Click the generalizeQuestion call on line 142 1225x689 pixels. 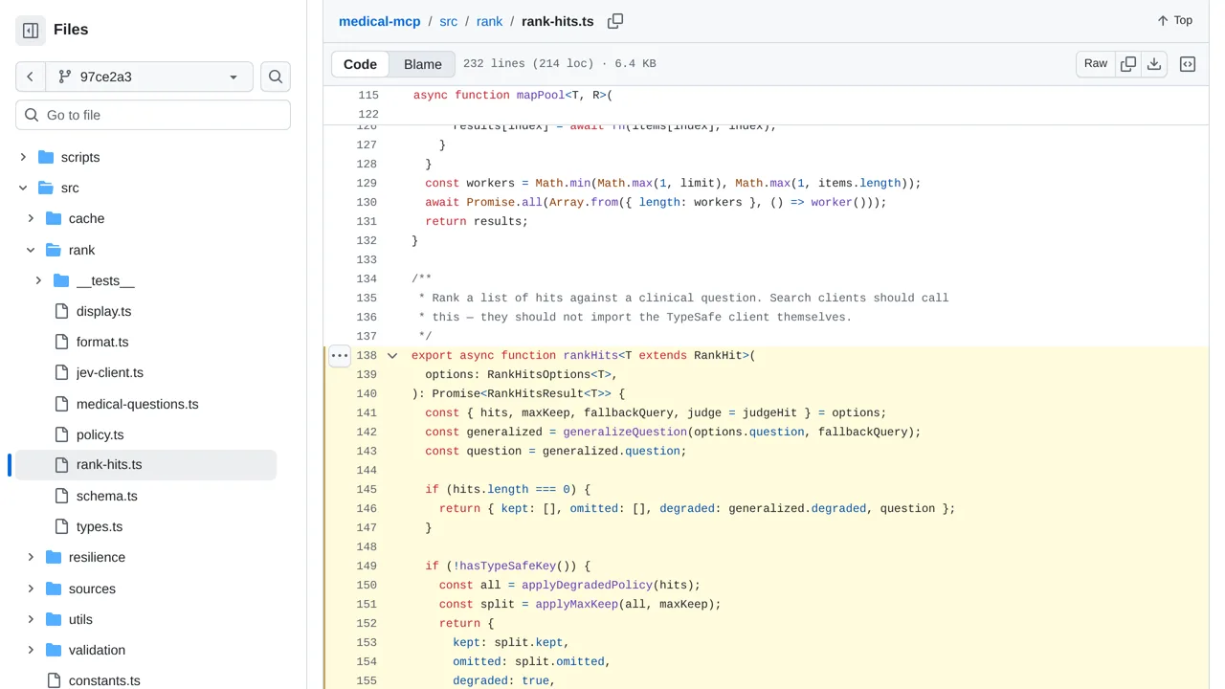tap(625, 432)
